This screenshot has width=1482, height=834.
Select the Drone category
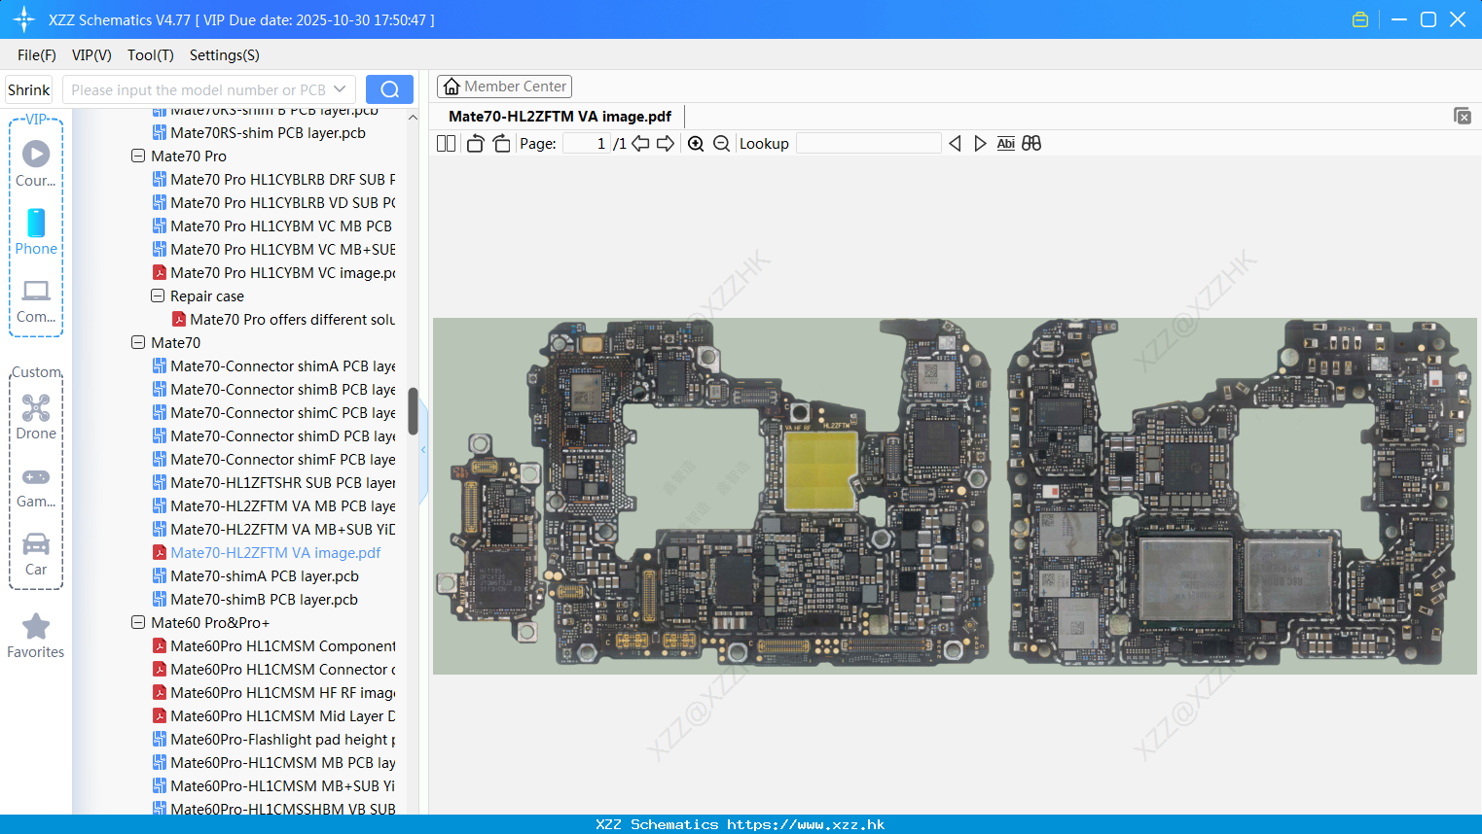pos(36,416)
